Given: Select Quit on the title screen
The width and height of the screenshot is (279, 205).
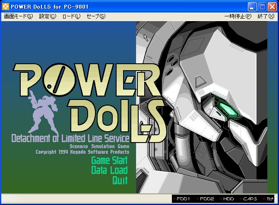Looking at the screenshot, I should point(120,180).
